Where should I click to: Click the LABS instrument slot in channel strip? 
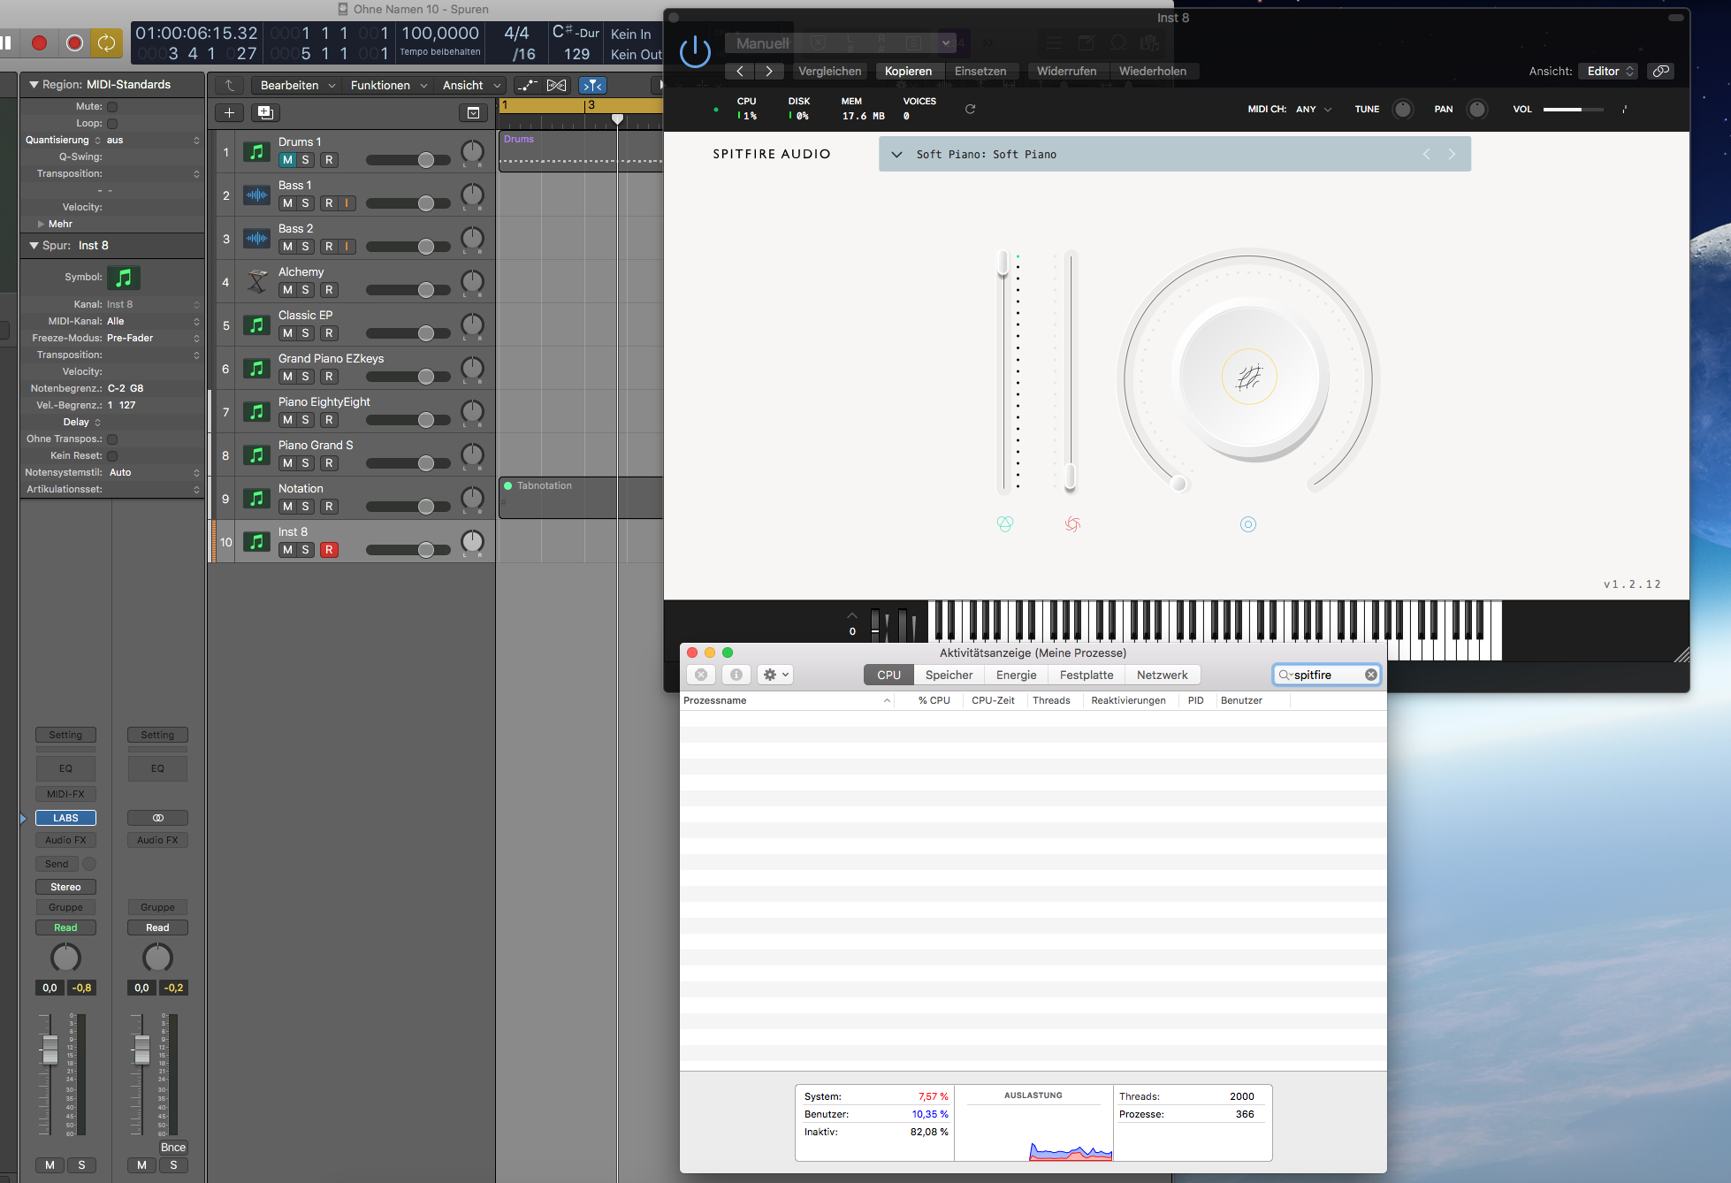(x=65, y=818)
